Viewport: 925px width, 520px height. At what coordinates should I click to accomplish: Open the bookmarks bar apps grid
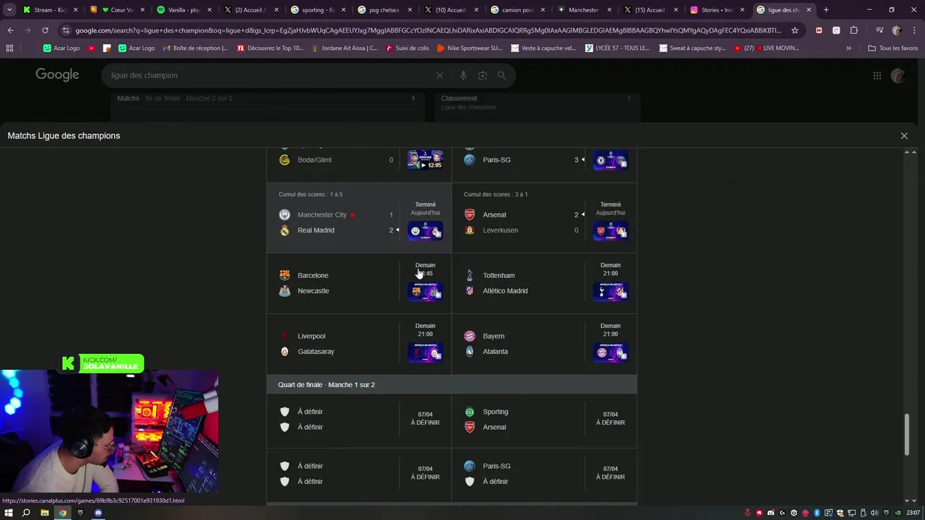[9, 48]
